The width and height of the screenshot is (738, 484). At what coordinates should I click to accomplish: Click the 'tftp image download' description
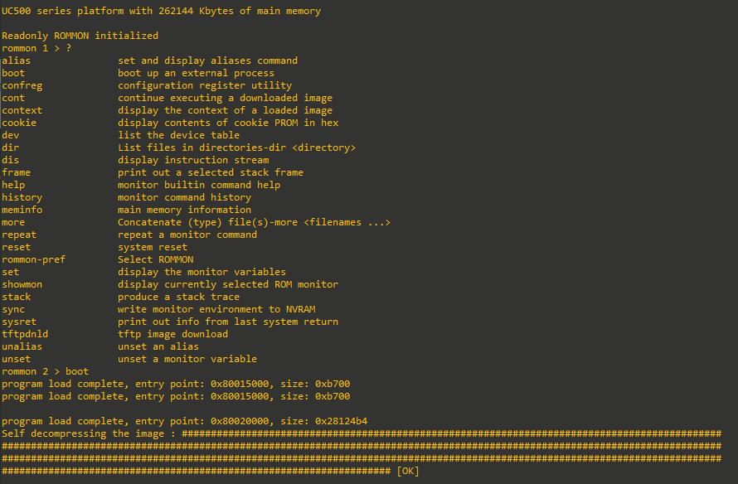(x=172, y=334)
